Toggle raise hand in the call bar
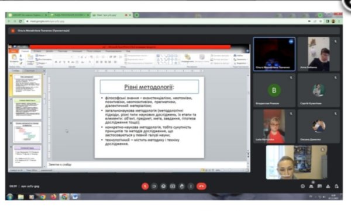 [181, 187]
